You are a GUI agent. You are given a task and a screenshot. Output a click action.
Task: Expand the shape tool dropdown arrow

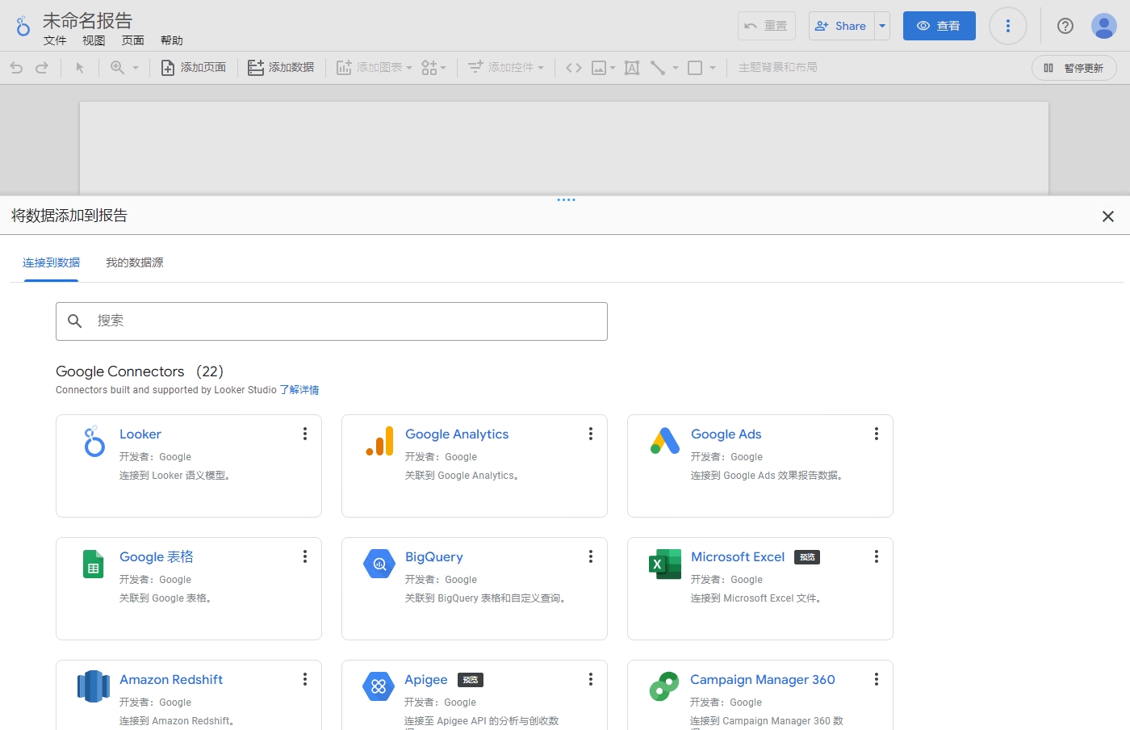tap(713, 68)
